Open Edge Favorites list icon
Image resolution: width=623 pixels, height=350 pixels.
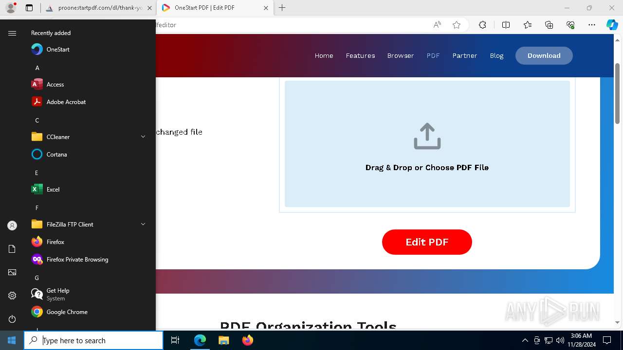tap(528, 25)
